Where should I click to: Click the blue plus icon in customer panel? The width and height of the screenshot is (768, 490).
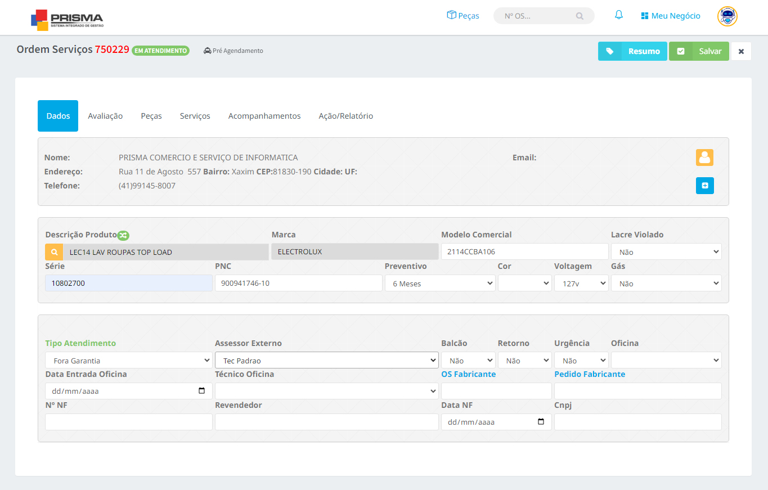coord(704,186)
